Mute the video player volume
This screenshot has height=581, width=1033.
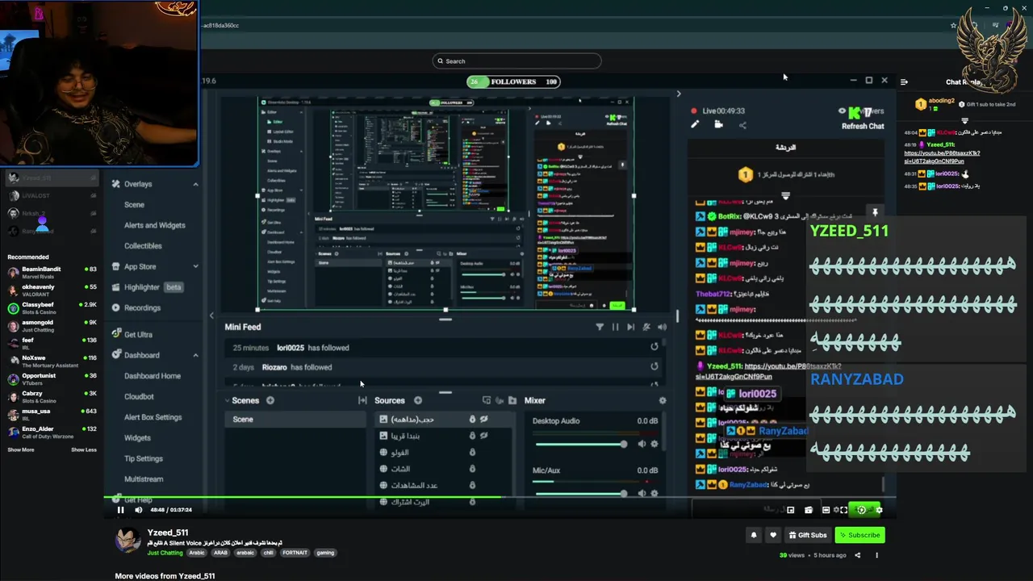click(138, 509)
